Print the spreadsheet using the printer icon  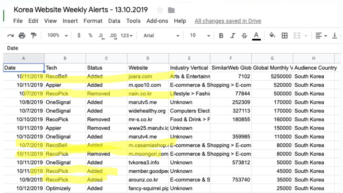coord(22,36)
